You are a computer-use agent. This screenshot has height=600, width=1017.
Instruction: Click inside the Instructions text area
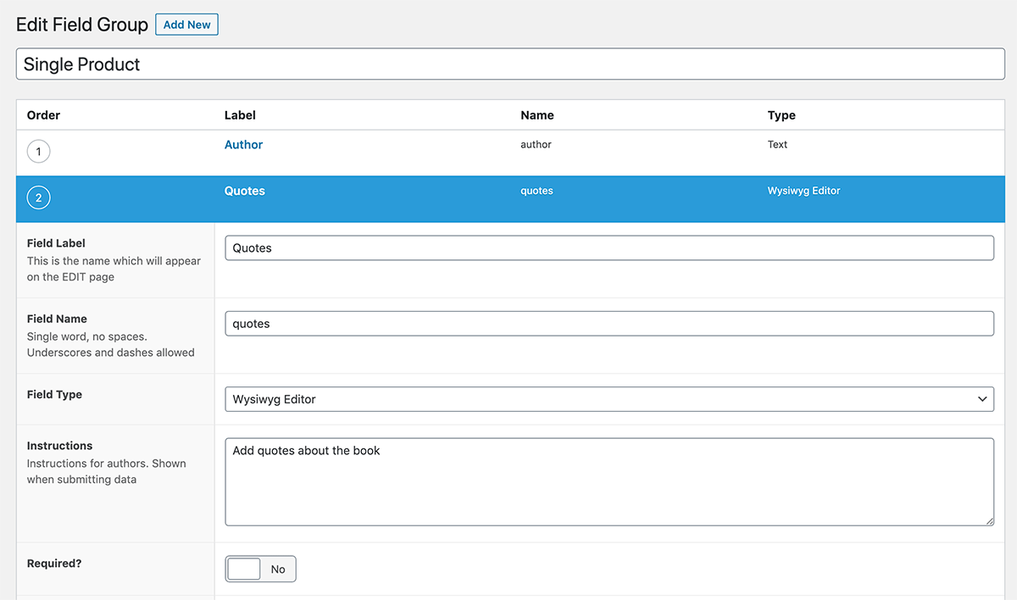[609, 481]
